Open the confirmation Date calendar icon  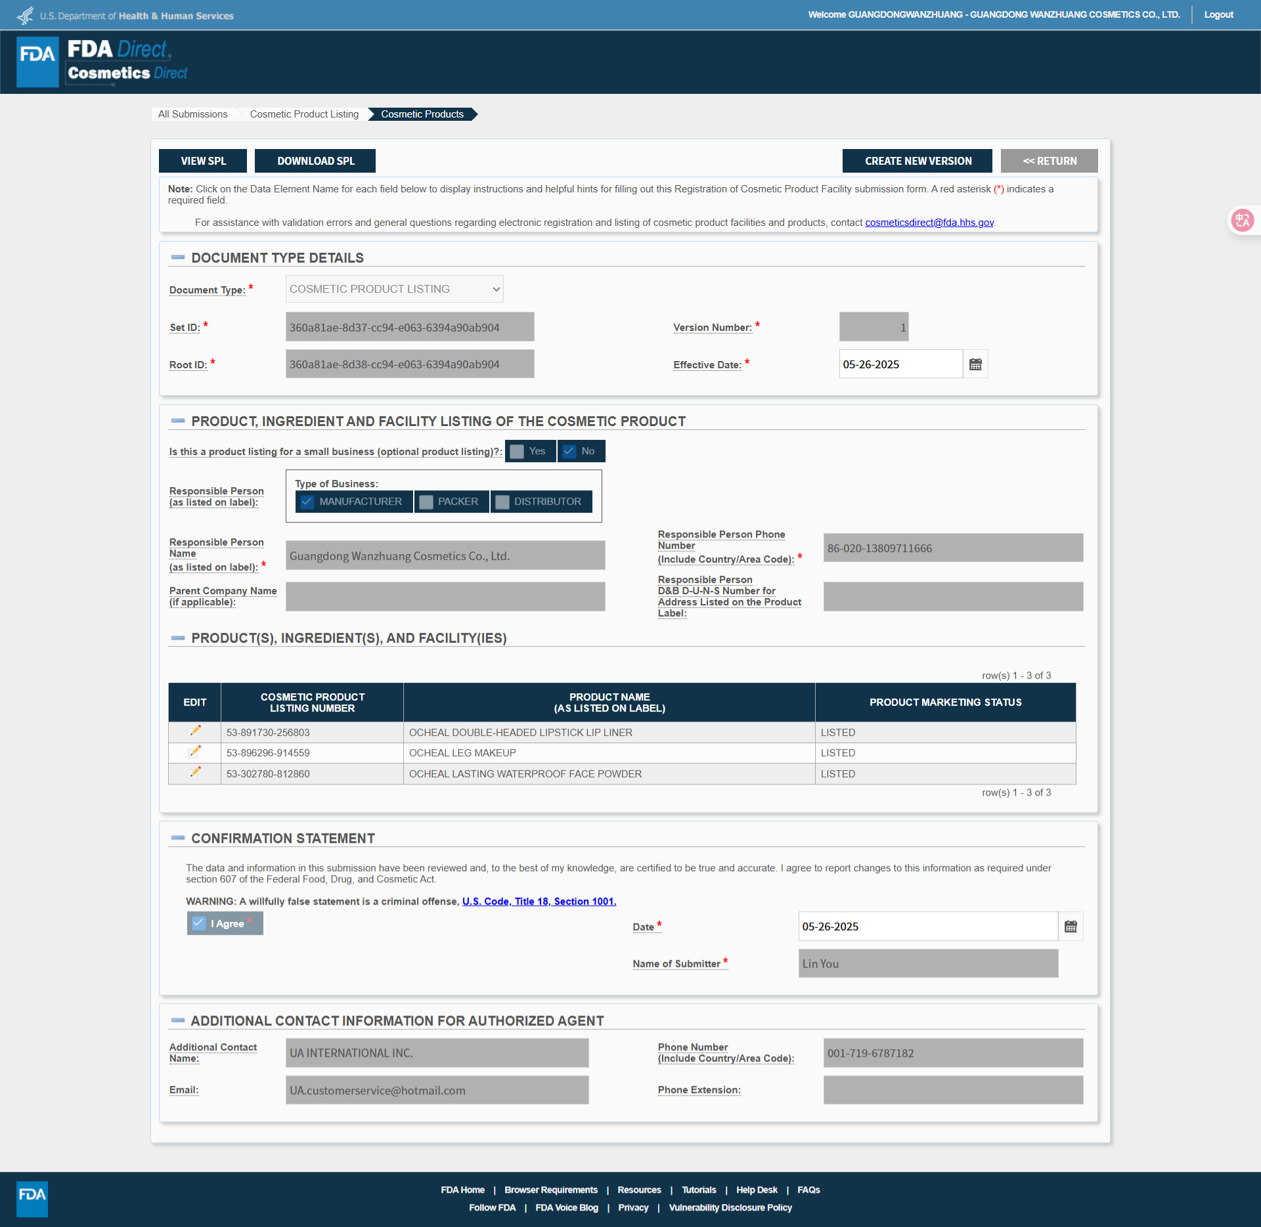point(1071,926)
